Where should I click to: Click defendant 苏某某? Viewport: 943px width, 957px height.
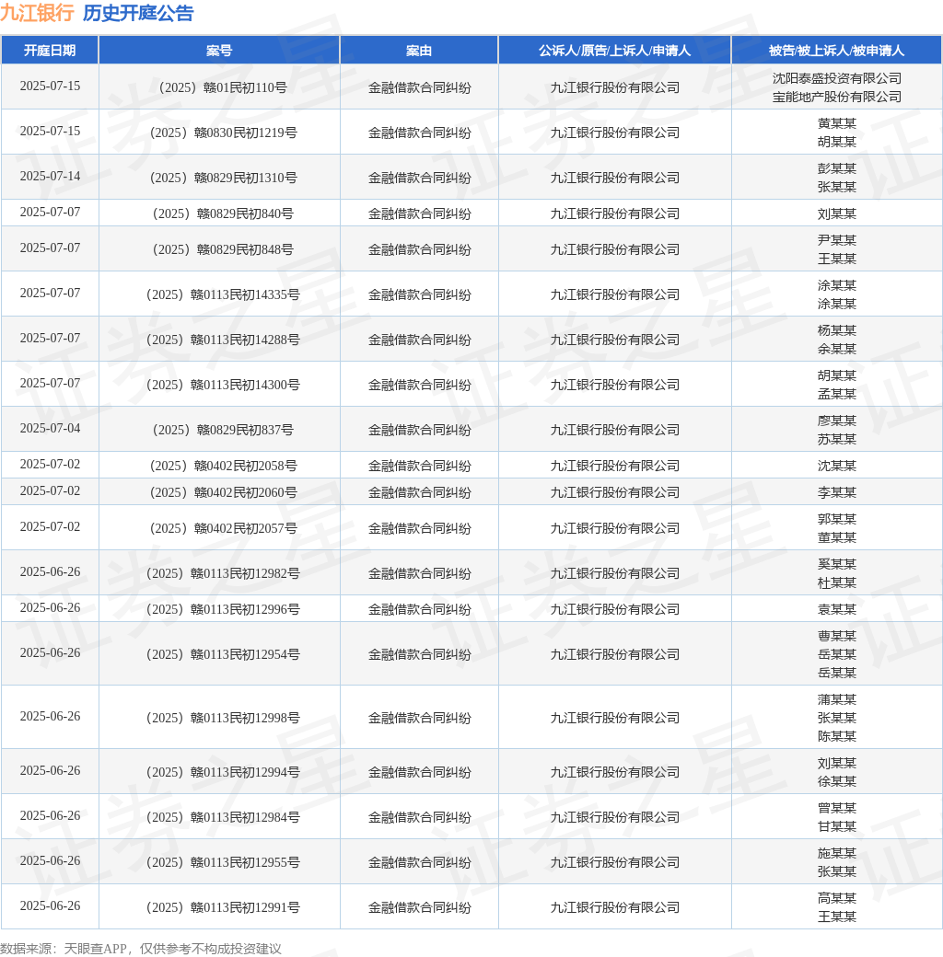coord(837,440)
